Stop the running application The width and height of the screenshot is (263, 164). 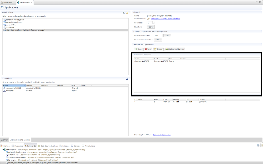(x=148, y=49)
